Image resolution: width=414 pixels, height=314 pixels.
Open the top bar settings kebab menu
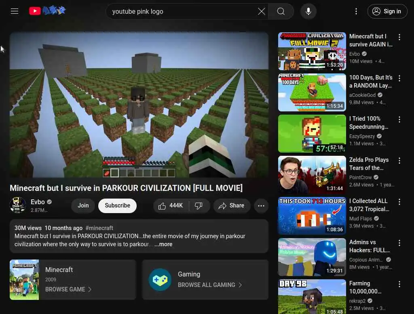tap(356, 11)
